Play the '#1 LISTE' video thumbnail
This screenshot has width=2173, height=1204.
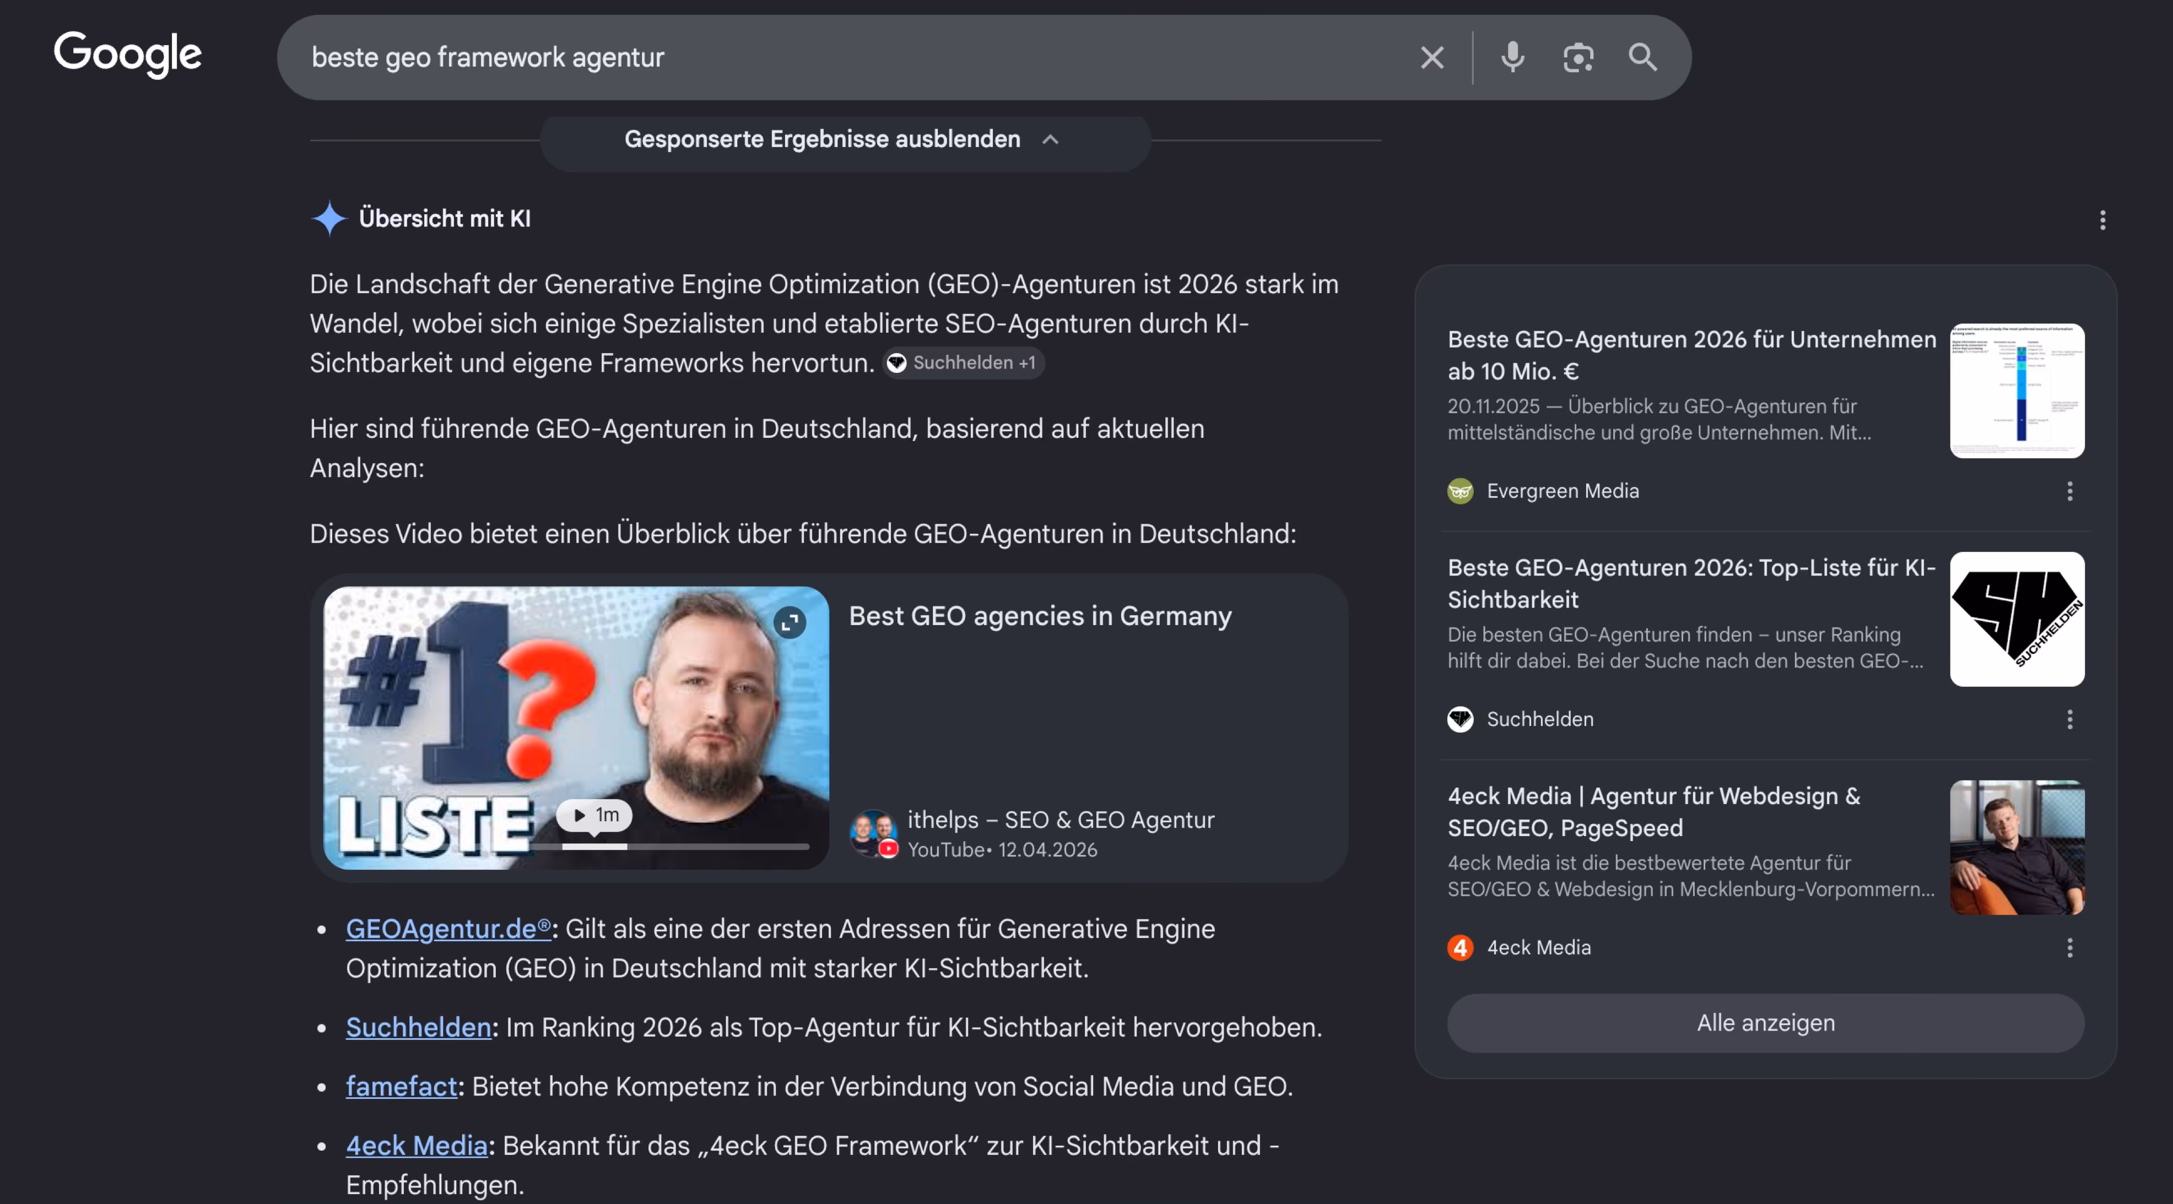pos(576,728)
